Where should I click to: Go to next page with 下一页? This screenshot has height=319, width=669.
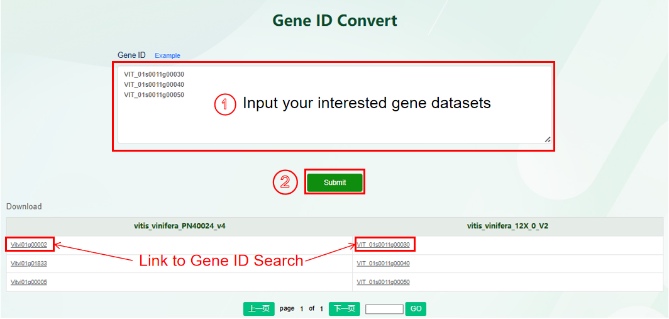344,309
